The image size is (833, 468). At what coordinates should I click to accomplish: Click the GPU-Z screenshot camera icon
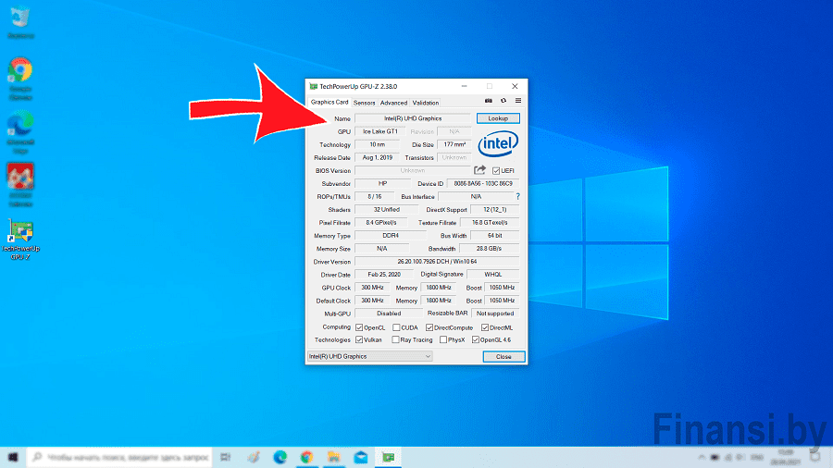click(488, 101)
